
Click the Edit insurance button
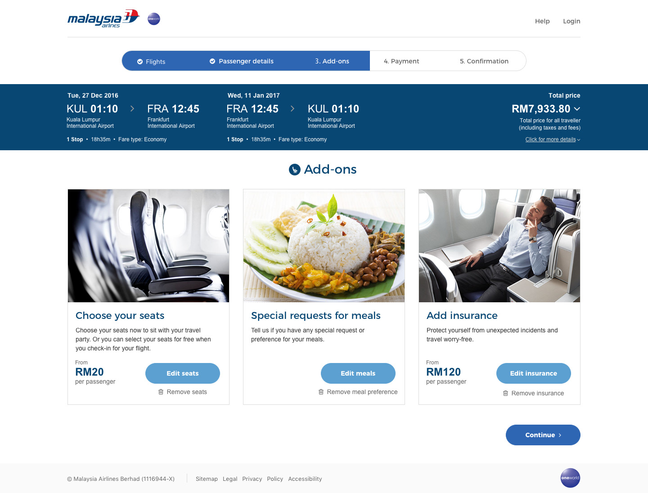[534, 373]
